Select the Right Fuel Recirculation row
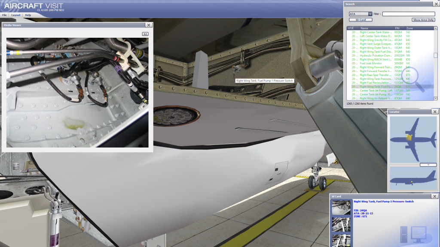 coord(390,83)
